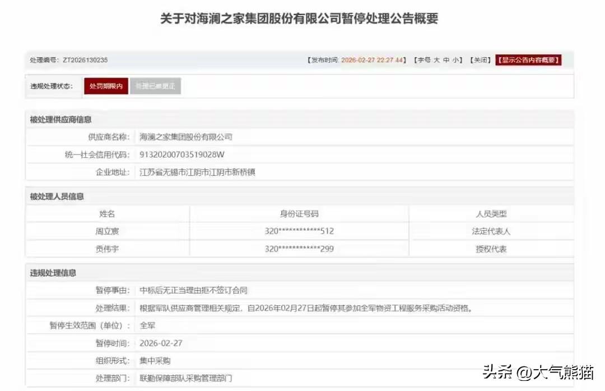Select the name 周立宸 in the table

point(107,231)
